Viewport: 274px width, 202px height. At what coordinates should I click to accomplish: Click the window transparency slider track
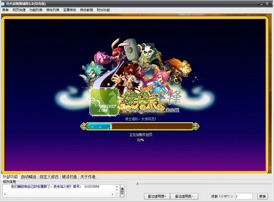point(204,184)
